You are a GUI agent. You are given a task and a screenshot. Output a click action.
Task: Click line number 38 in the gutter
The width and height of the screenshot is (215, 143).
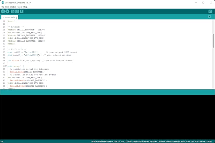[x=4, y=66]
